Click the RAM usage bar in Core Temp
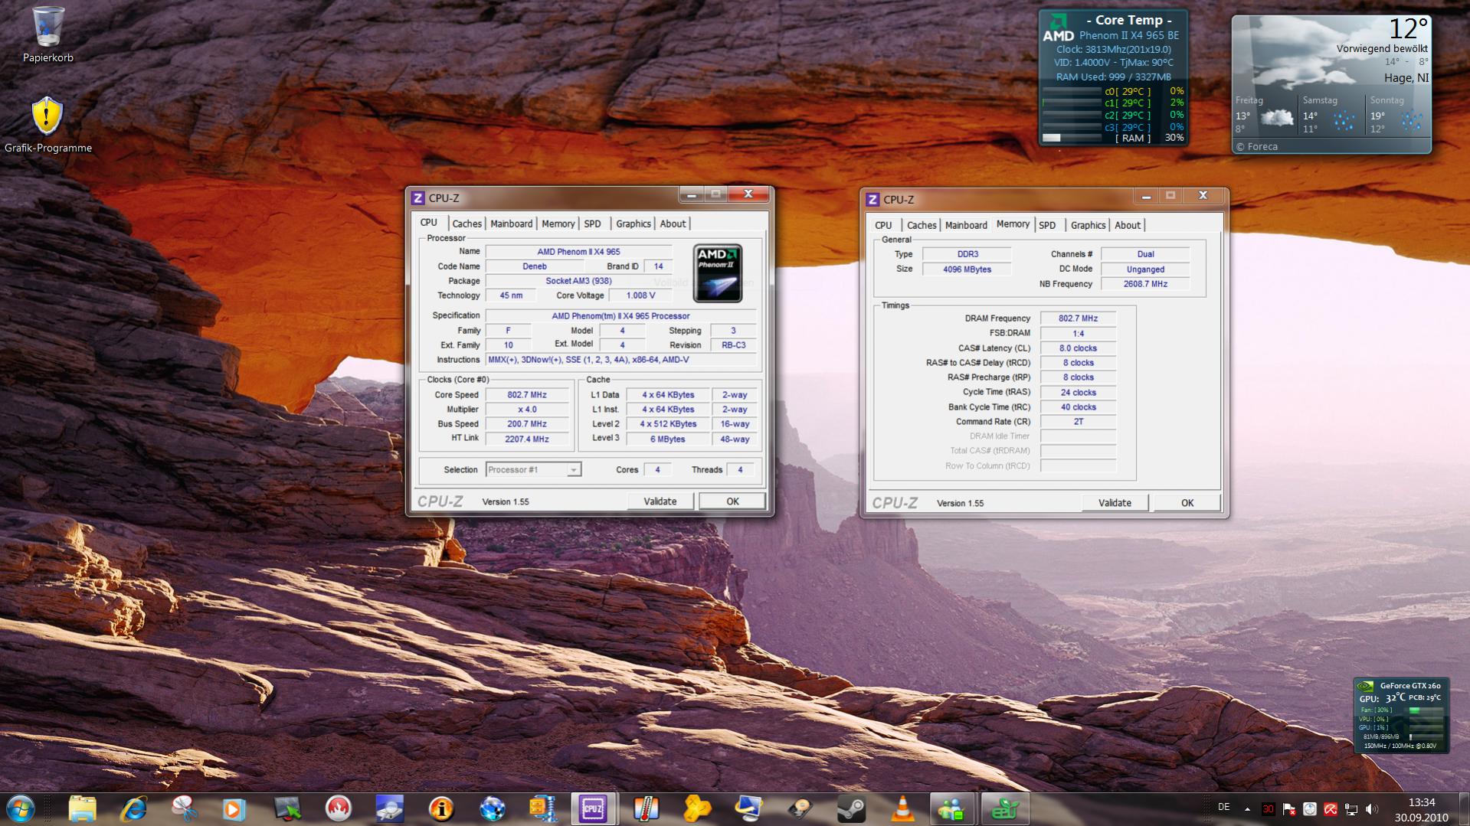This screenshot has height=826, width=1470. [x=1072, y=138]
